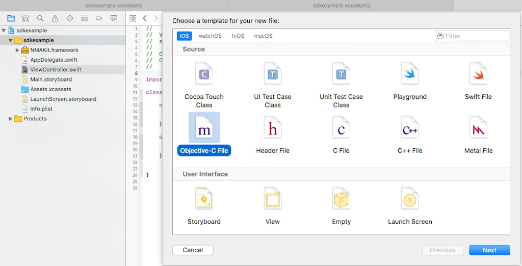The width and height of the screenshot is (522, 266).
Task: Switch to the tvOS platform tab
Action: pos(238,36)
